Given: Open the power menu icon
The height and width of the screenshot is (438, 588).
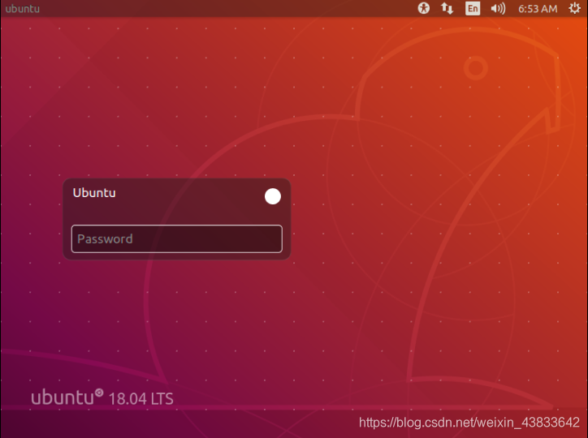Looking at the screenshot, I should tap(574, 8).
